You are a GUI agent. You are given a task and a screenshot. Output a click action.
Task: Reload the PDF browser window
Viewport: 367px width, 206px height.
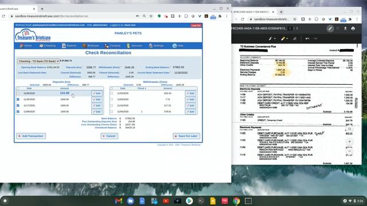click(243, 19)
